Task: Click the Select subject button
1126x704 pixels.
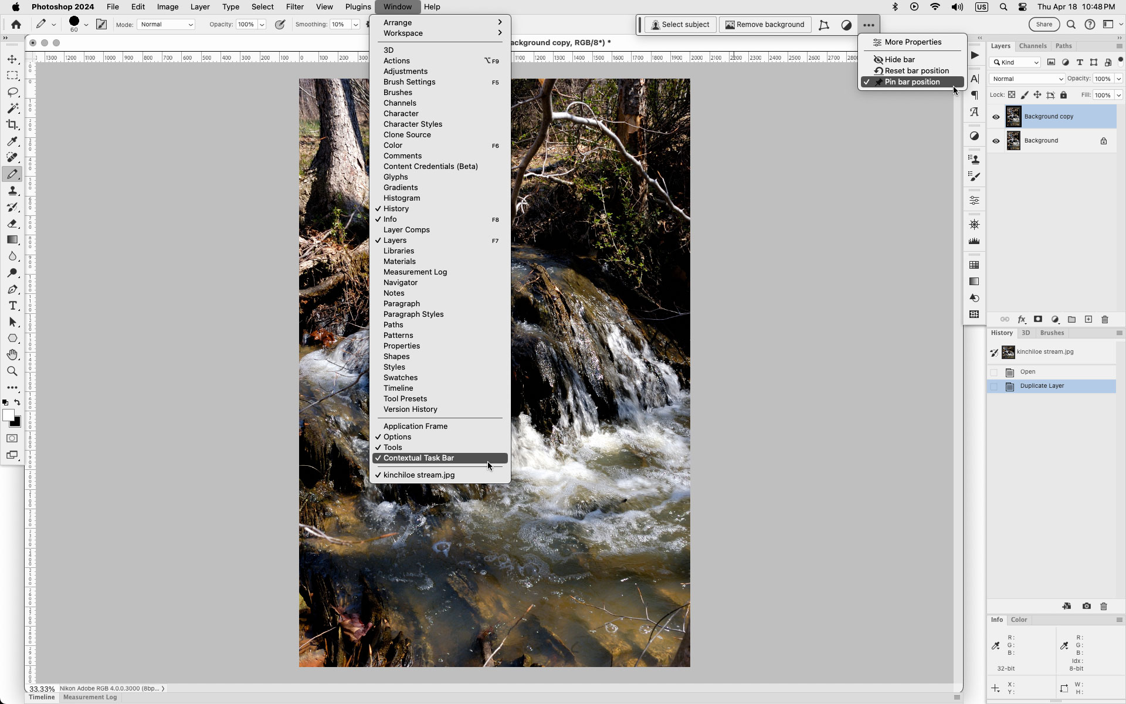Action: tap(680, 24)
